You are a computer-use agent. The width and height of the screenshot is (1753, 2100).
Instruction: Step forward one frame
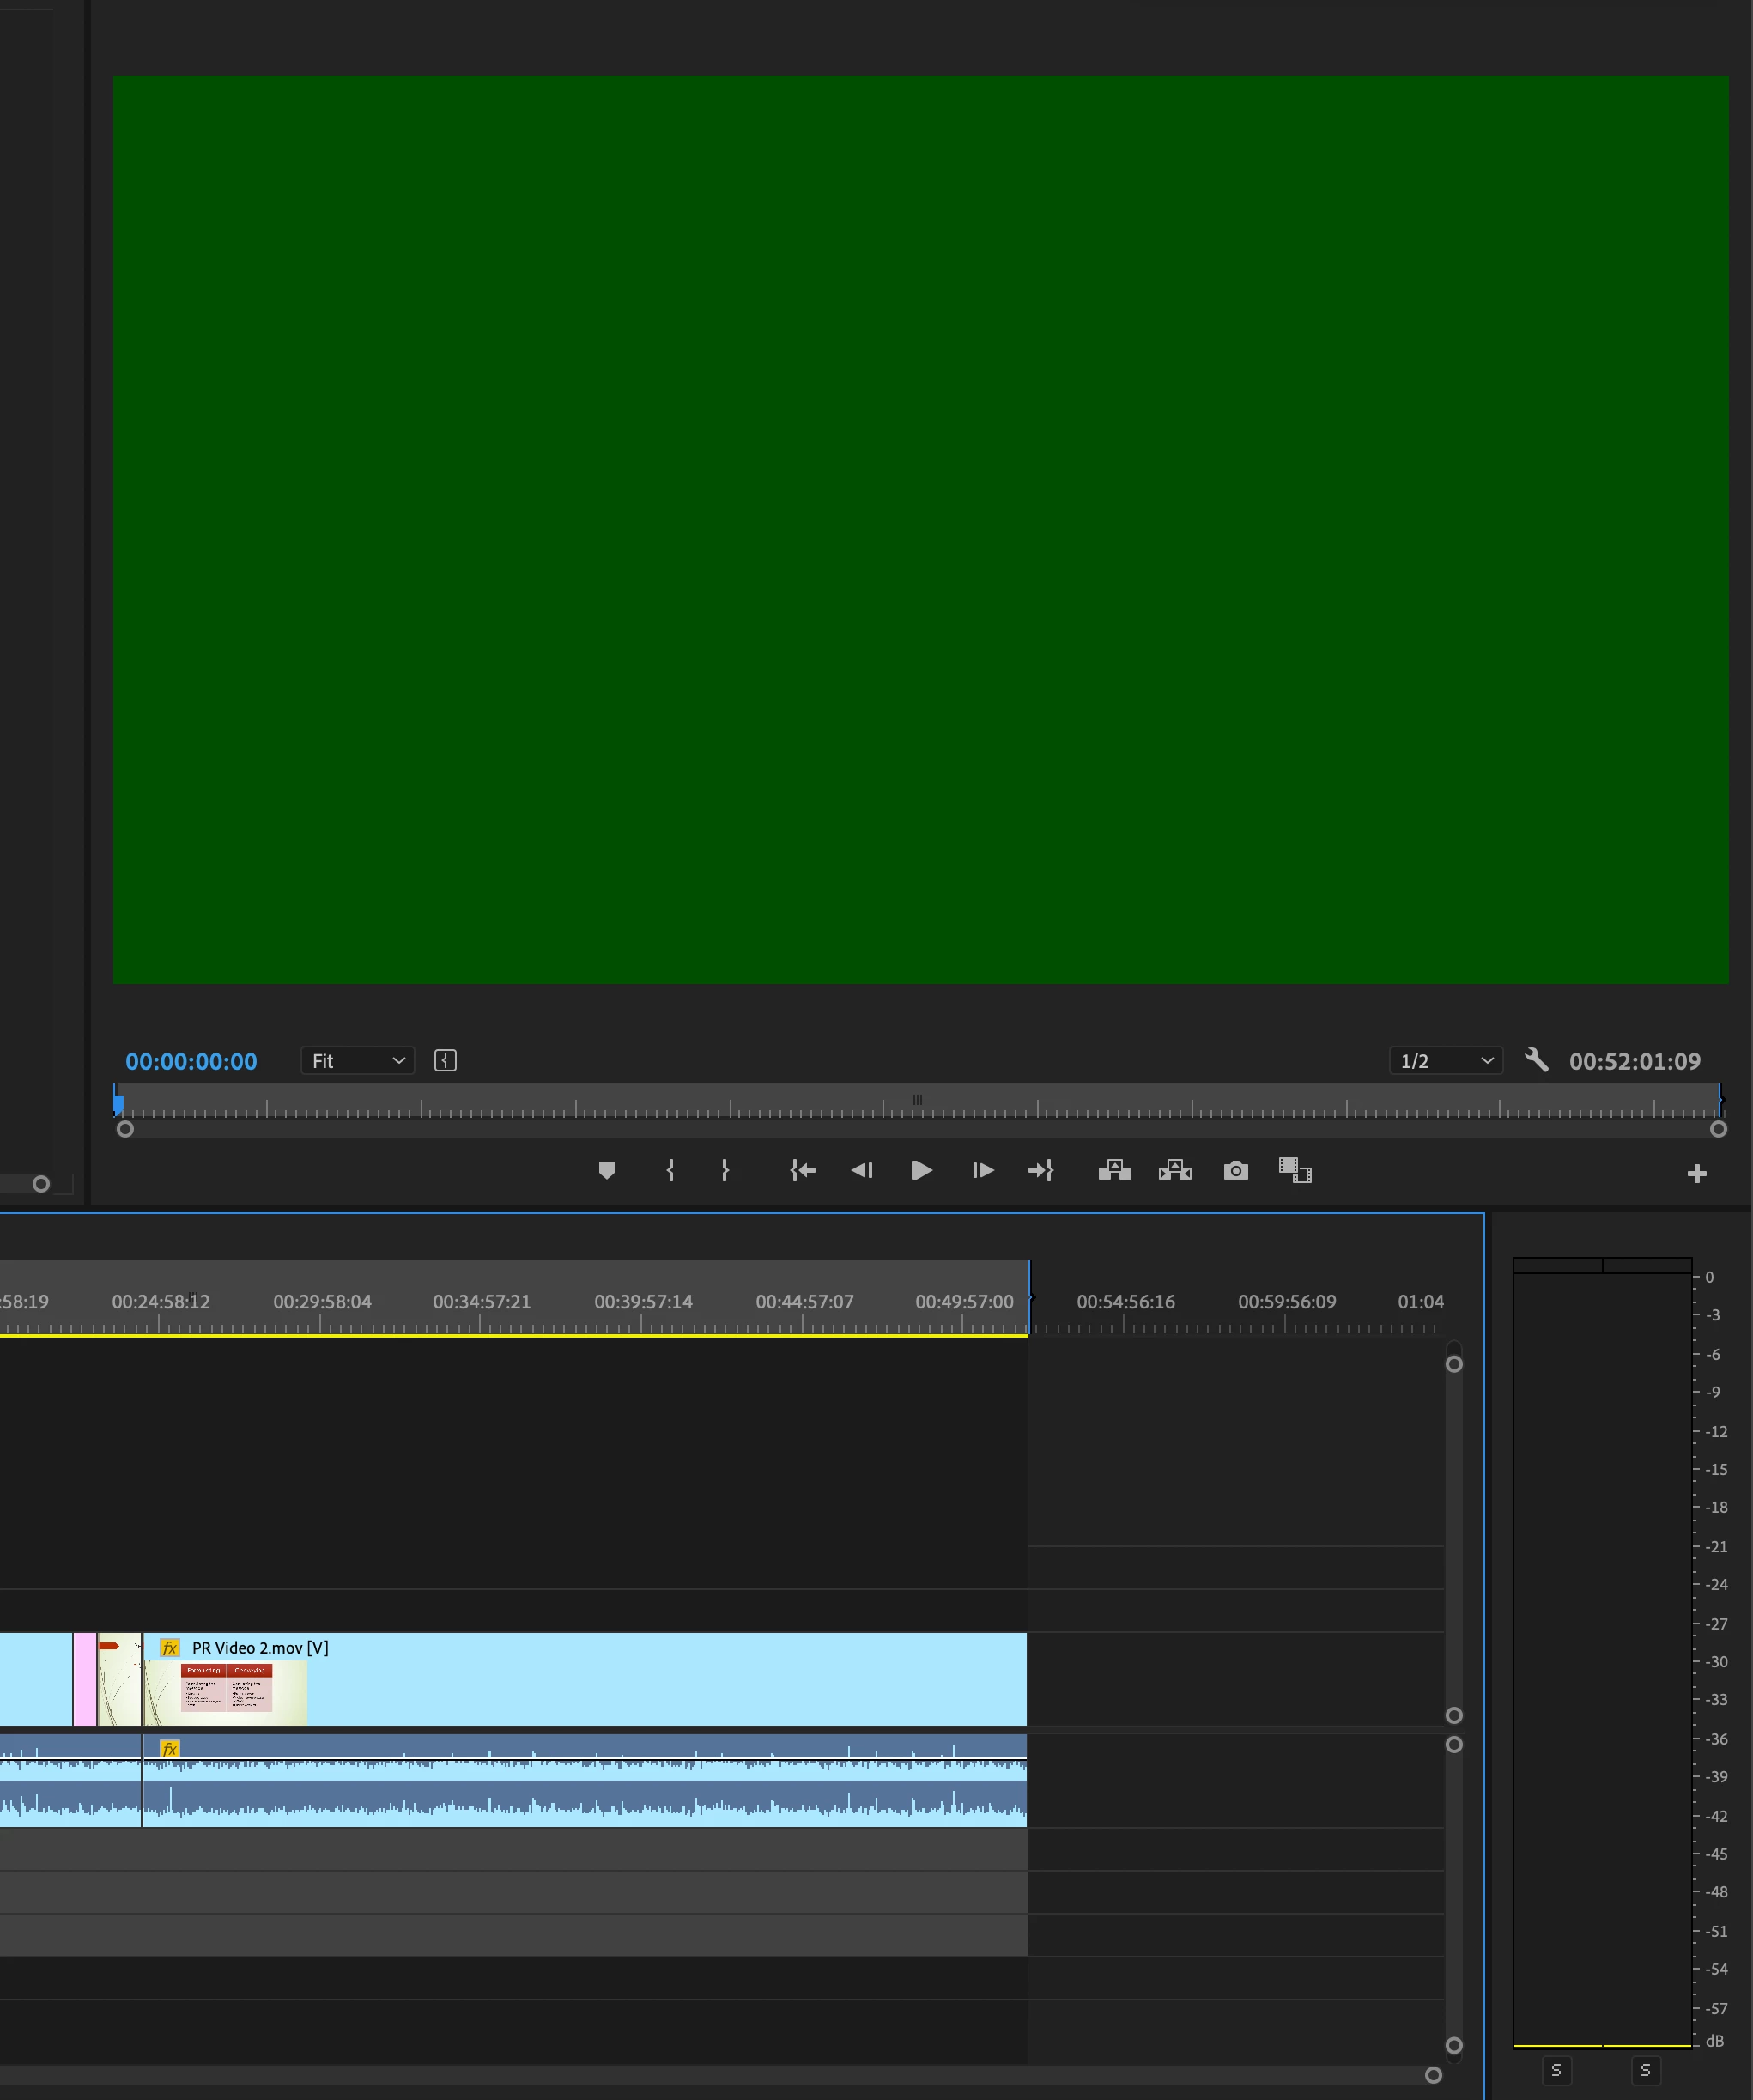coord(982,1170)
